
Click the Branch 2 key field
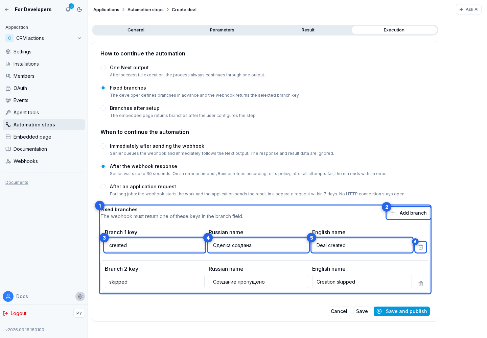point(155,282)
